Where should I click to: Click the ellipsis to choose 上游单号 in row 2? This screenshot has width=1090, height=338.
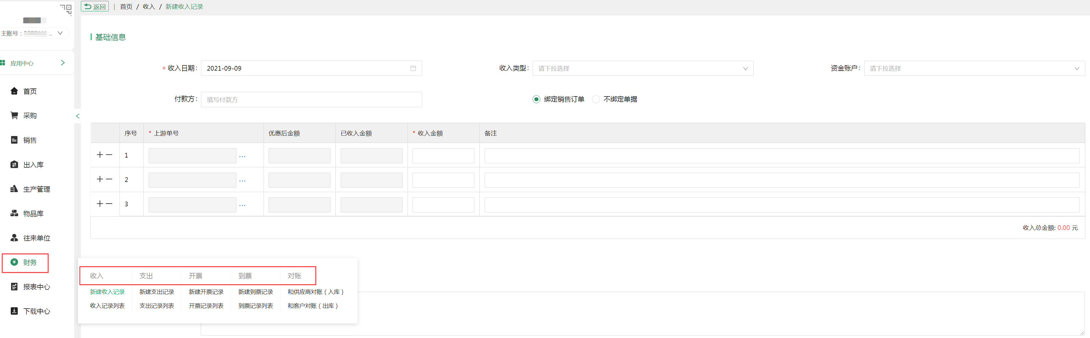coord(242,181)
